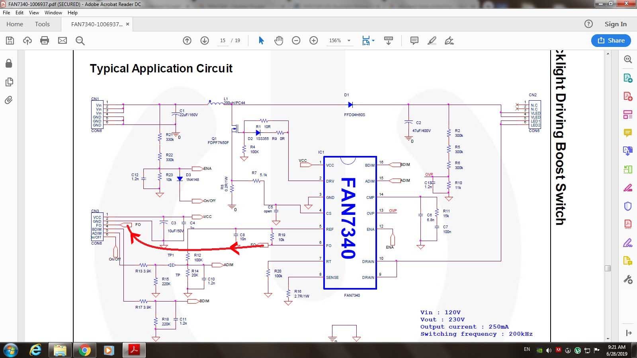Switch to the Tools tab
This screenshot has width=637, height=358.
[42, 24]
